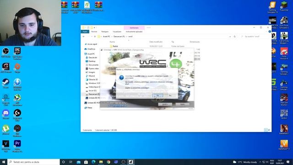Select Acces rapid in navigation pane

click(x=91, y=44)
